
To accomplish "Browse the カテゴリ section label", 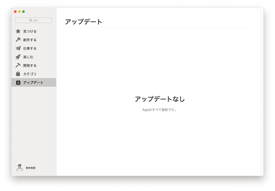I will 30,74.
